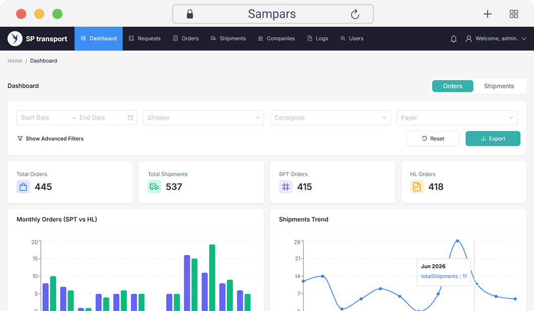Click the 445 Total Orders value

[x=43, y=186]
